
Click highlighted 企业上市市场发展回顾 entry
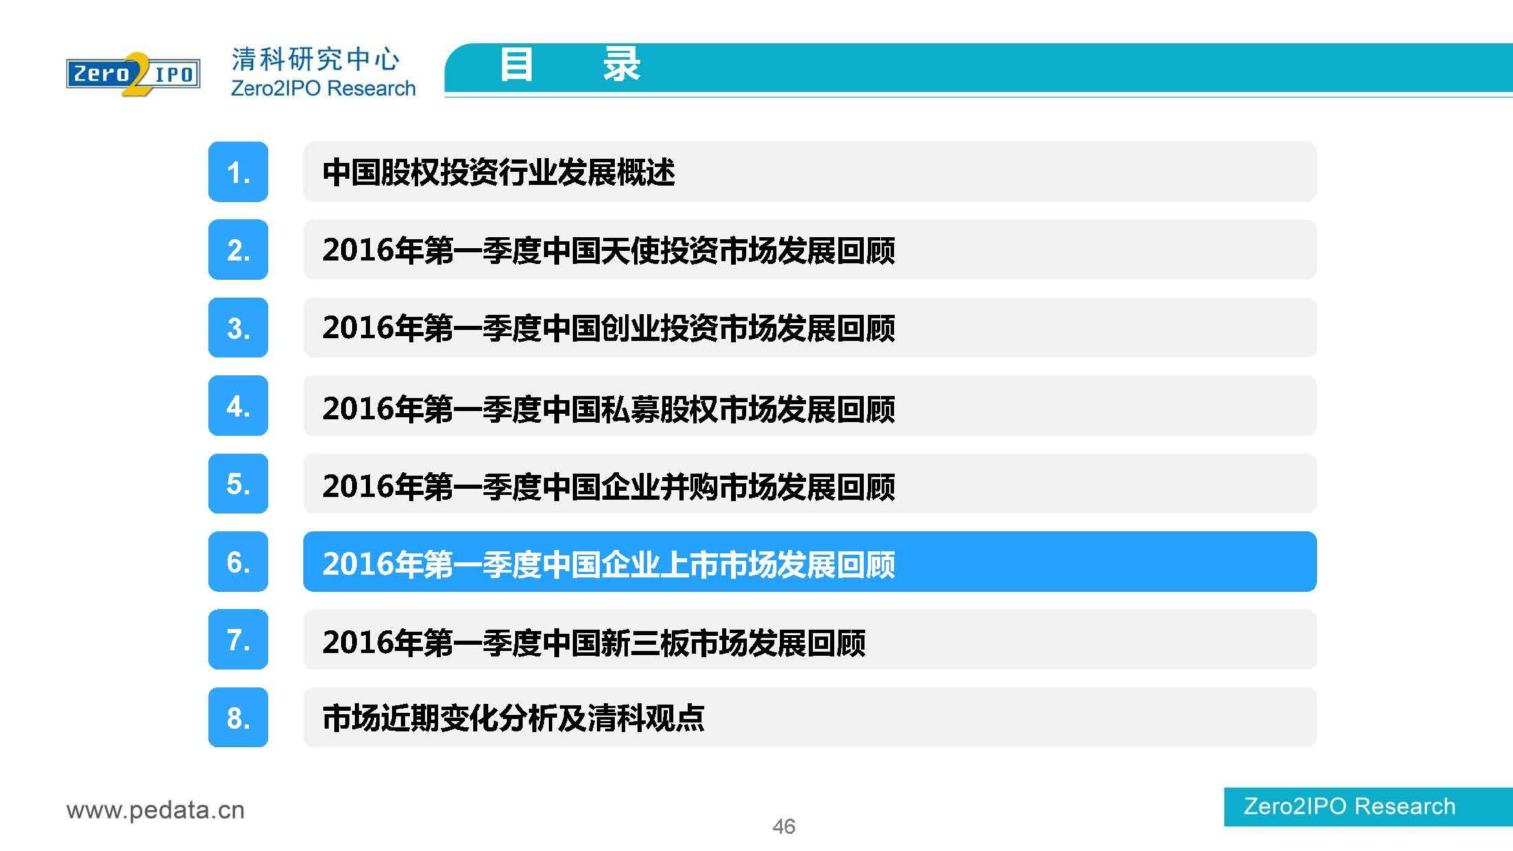point(809,562)
